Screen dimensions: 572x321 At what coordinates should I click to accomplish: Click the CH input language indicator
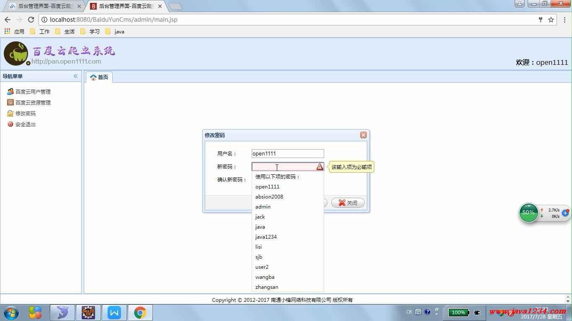click(x=409, y=312)
